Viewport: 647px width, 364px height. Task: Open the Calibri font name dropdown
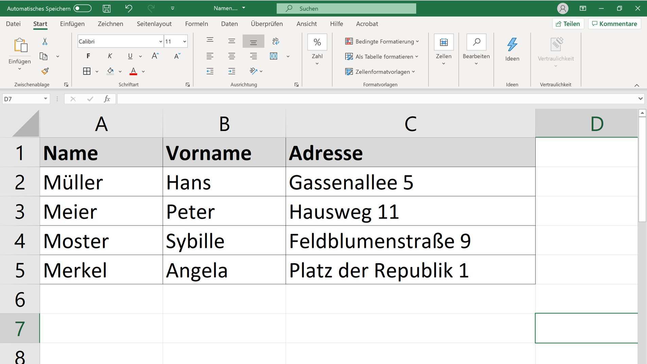point(161,41)
